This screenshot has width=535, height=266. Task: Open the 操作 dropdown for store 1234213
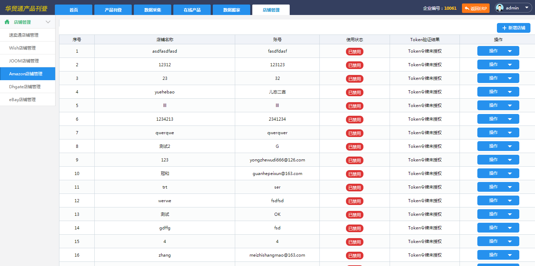[498, 119]
